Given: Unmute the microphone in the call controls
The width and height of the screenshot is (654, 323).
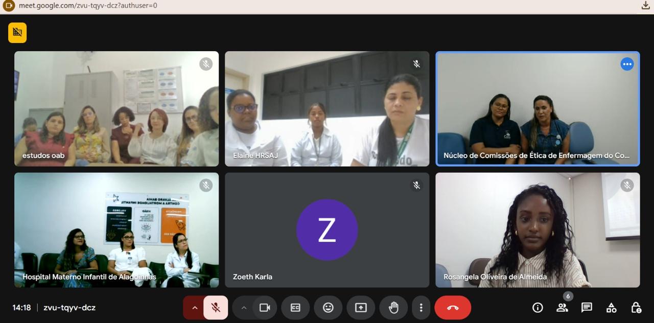Looking at the screenshot, I should pyautogui.click(x=216, y=308).
